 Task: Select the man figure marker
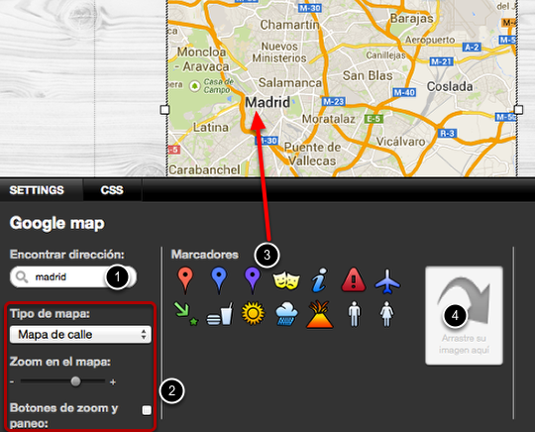[x=354, y=314]
